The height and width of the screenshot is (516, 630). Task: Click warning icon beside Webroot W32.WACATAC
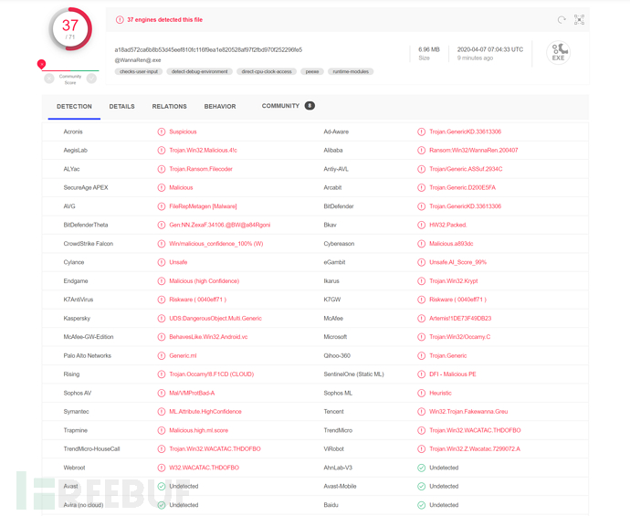tap(161, 468)
